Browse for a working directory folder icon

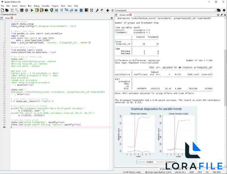219,10
